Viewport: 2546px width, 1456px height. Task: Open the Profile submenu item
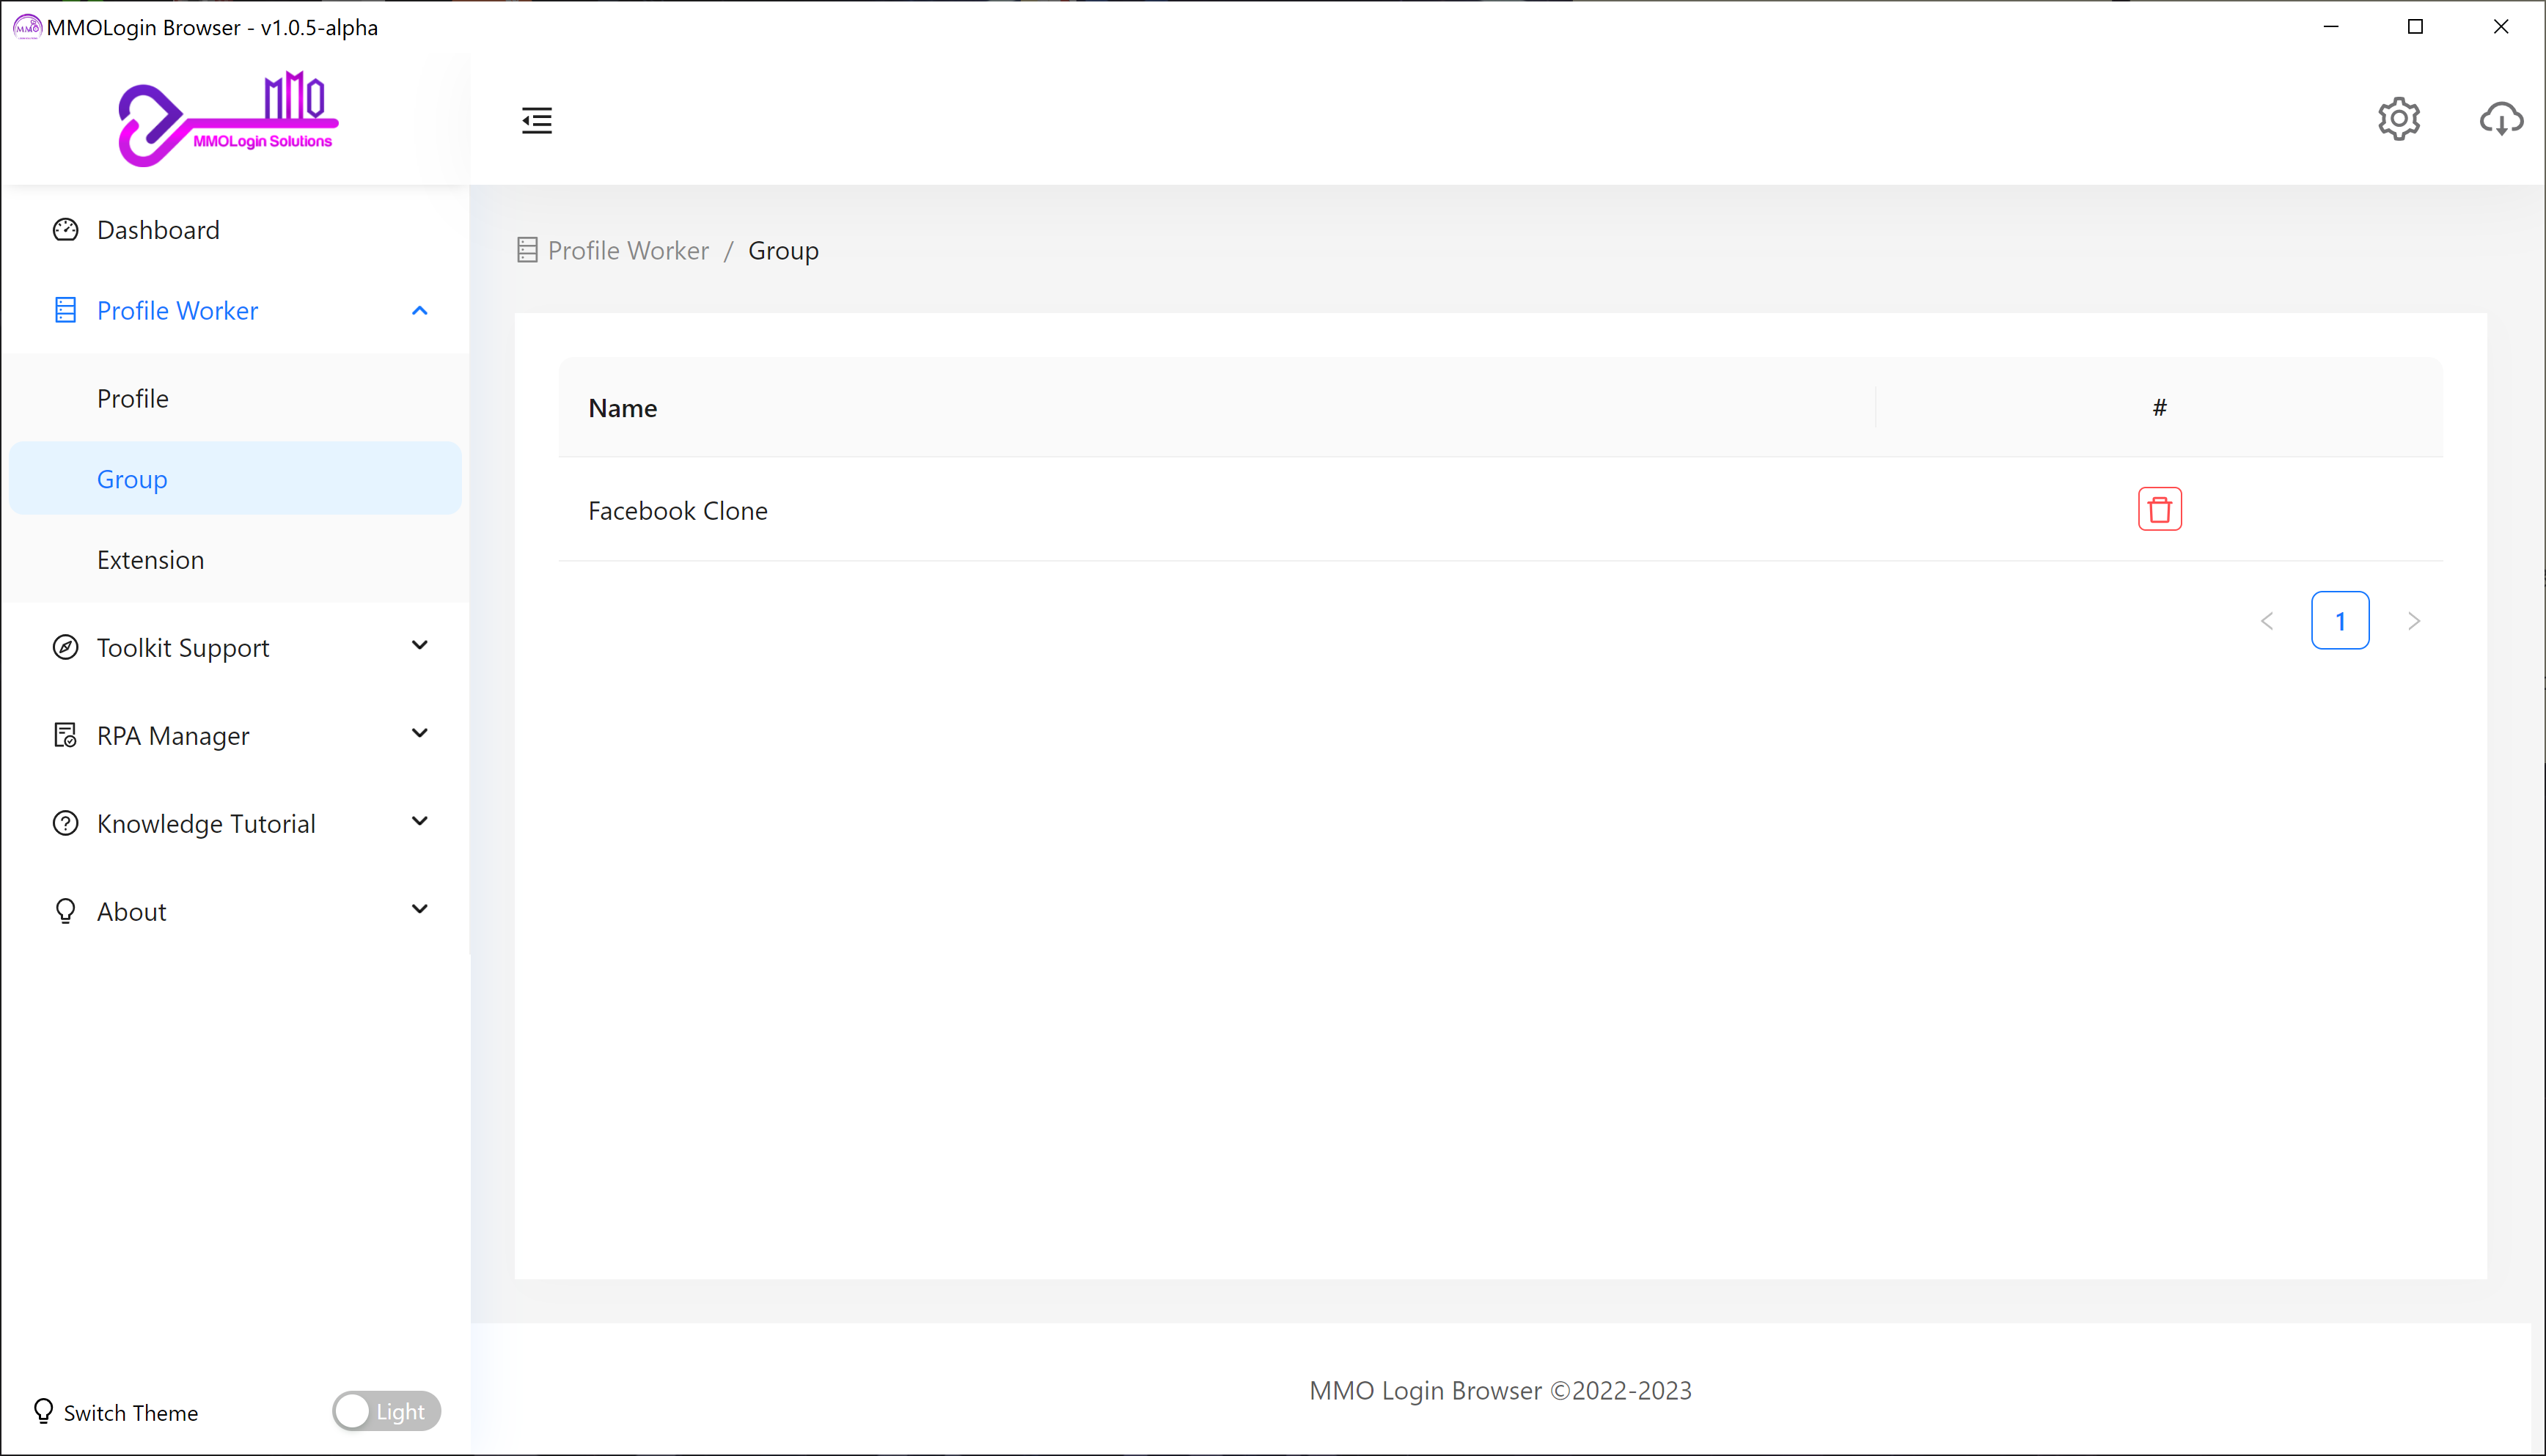(133, 399)
